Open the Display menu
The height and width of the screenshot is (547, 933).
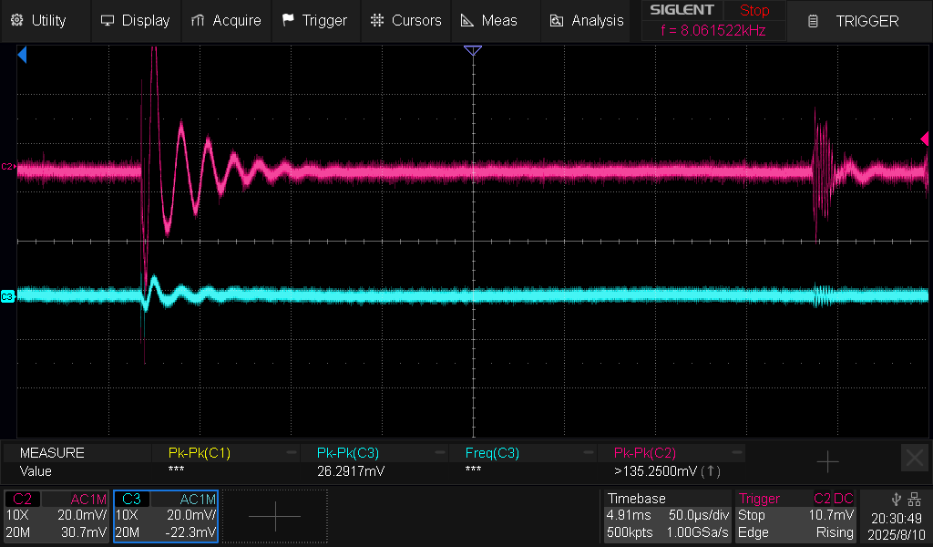135,20
